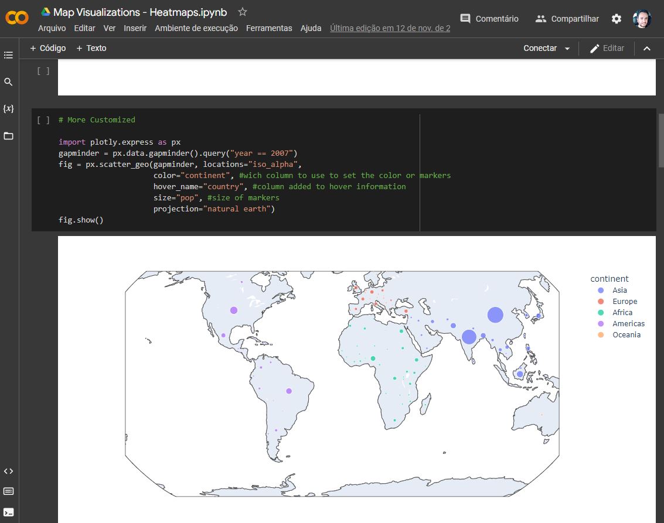This screenshot has width=664, height=523.
Task: Open the command palette icon
Action: click(8, 491)
